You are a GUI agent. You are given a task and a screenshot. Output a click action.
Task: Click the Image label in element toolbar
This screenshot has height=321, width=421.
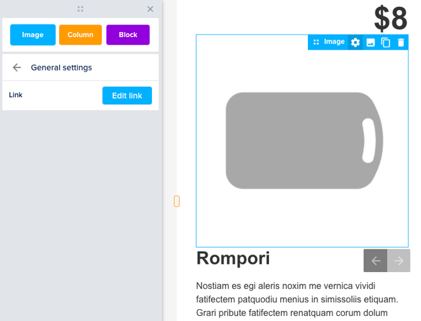[334, 42]
